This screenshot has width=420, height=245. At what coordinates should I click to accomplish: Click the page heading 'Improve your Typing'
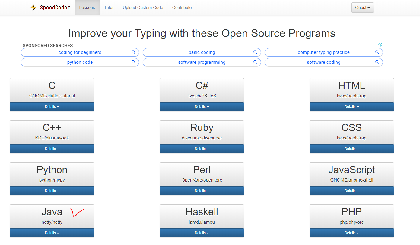pos(202,33)
